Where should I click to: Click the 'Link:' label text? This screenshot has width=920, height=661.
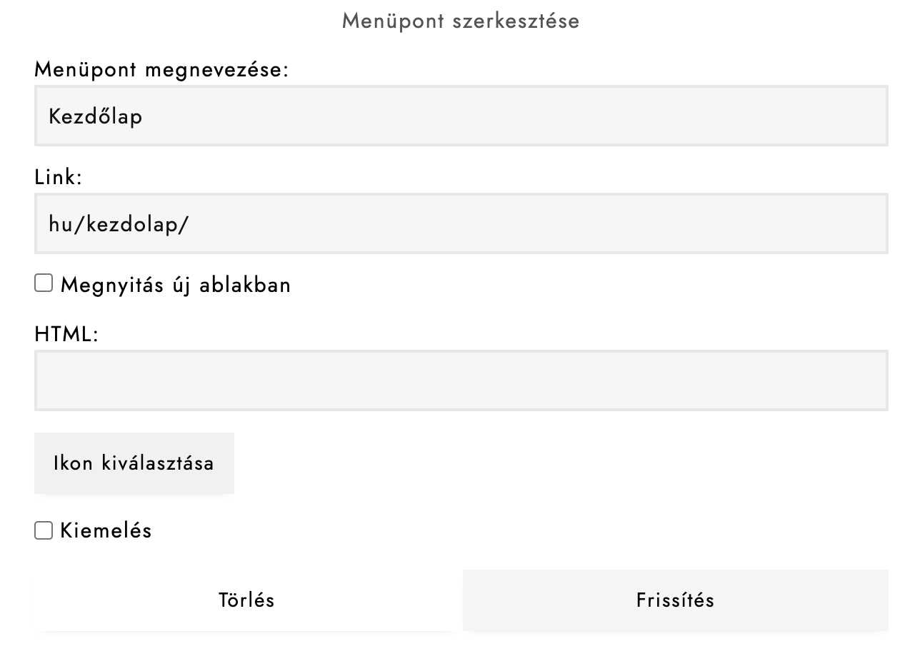tap(59, 177)
